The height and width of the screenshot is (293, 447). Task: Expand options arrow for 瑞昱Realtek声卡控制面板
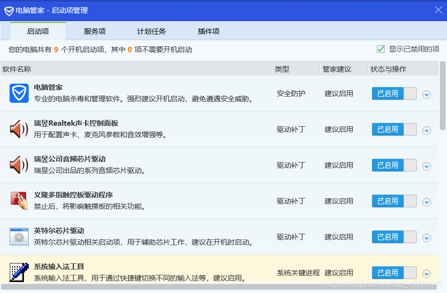[426, 130]
